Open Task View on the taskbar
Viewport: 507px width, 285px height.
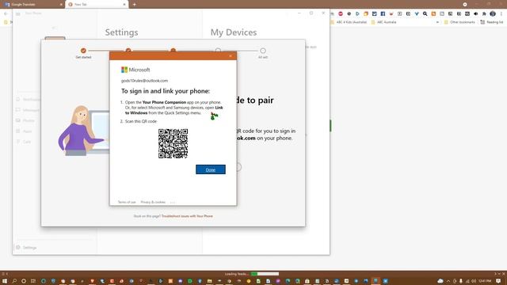click(x=33, y=281)
